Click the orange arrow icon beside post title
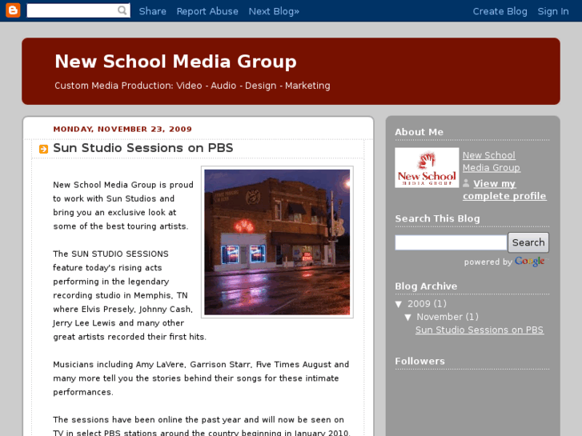Image resolution: width=582 pixels, height=436 pixels. pyautogui.click(x=43, y=149)
